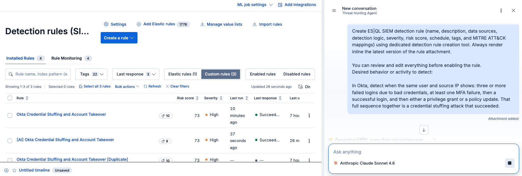Click the Manage value lists upload icon

pos(202,24)
